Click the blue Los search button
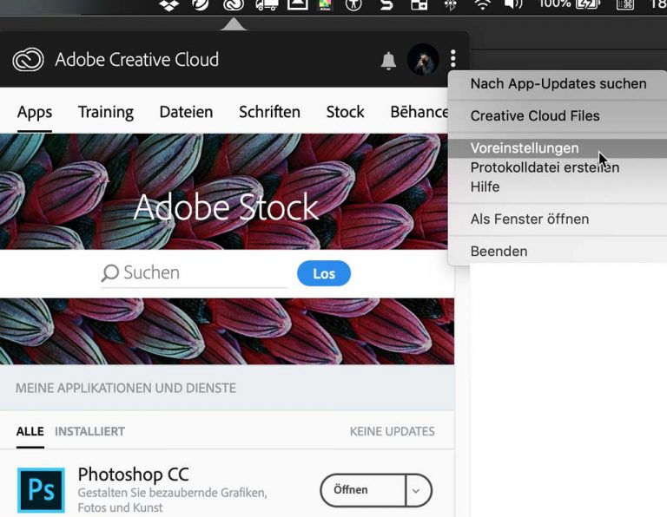667x517 pixels. pos(324,273)
